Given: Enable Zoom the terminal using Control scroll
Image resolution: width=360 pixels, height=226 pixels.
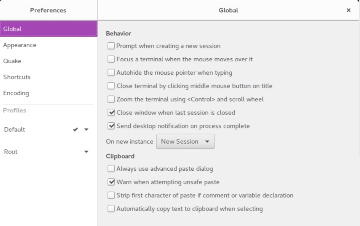Looking at the screenshot, I should pyautogui.click(x=111, y=99).
